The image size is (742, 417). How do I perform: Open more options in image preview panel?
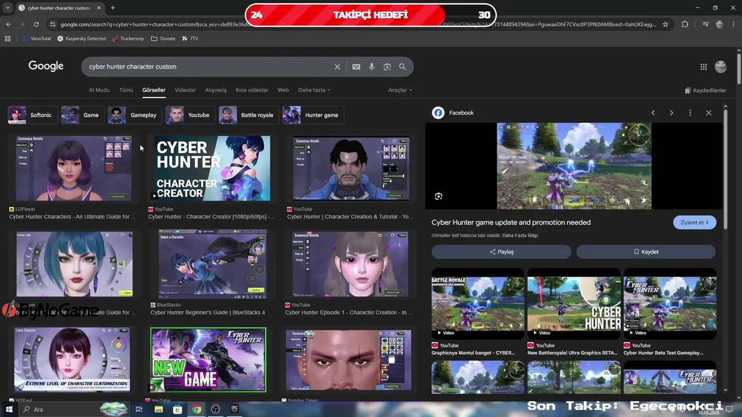click(690, 113)
